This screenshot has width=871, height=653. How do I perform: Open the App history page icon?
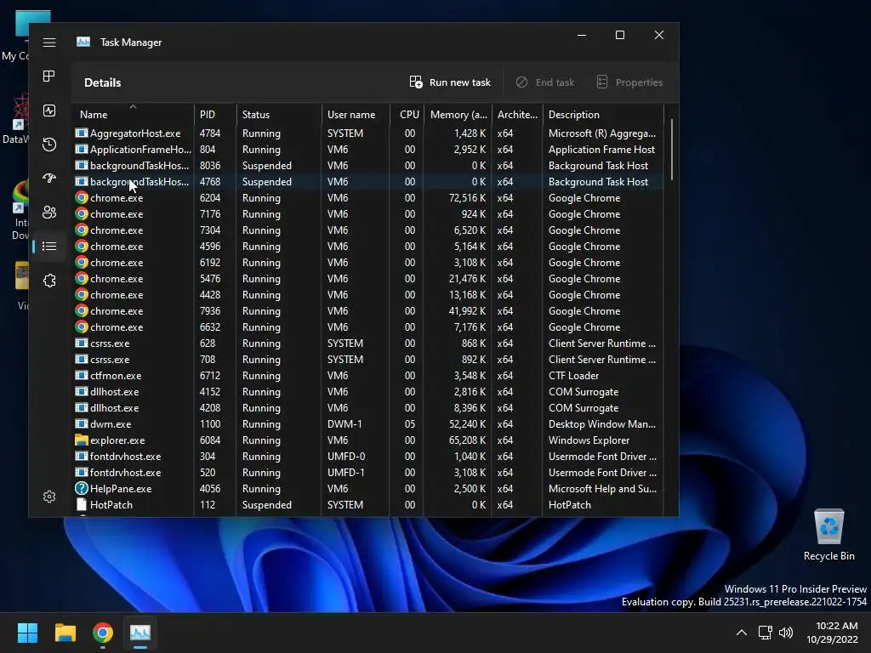(x=48, y=145)
